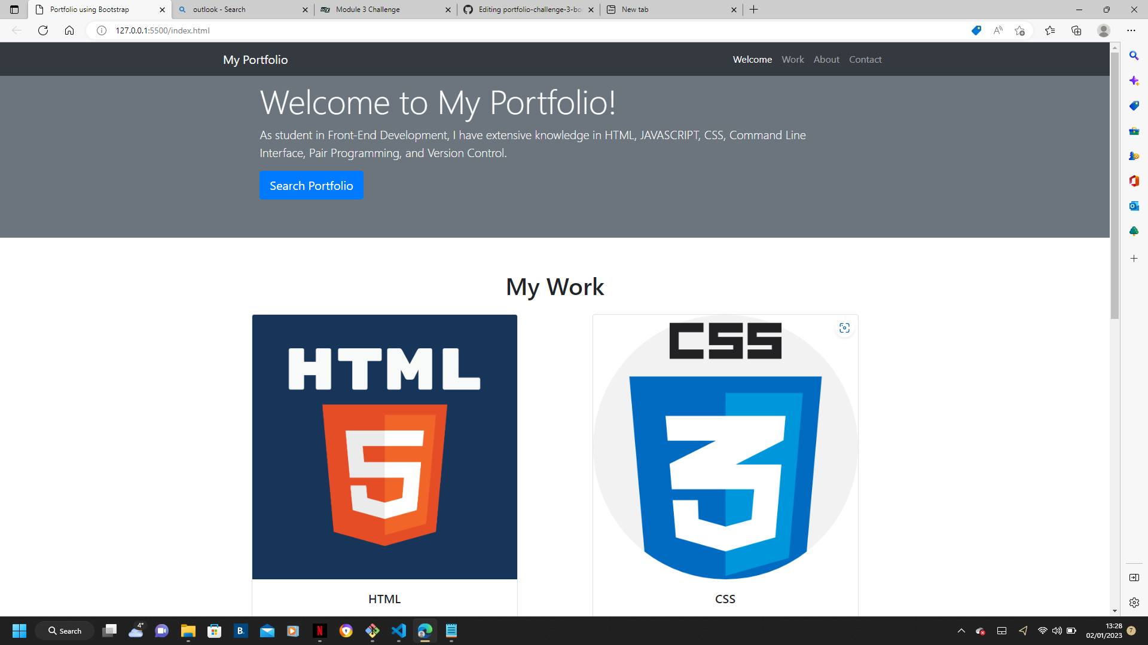Image resolution: width=1148 pixels, height=645 pixels.
Task: Click the visual search icon on CSS image
Action: click(844, 328)
